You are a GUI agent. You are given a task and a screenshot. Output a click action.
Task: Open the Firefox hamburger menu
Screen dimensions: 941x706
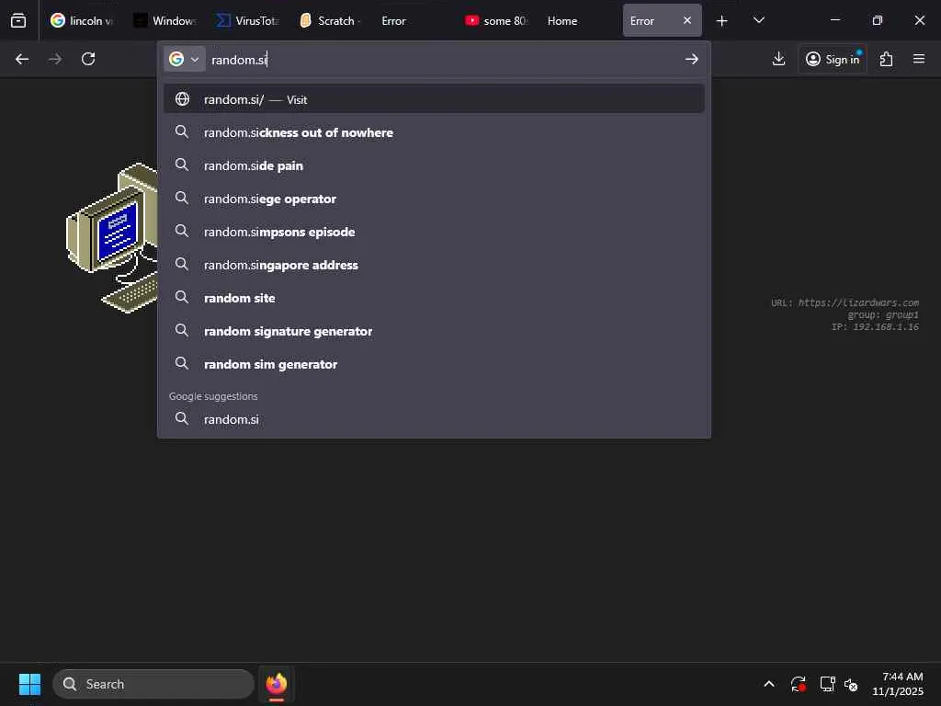[x=919, y=59]
